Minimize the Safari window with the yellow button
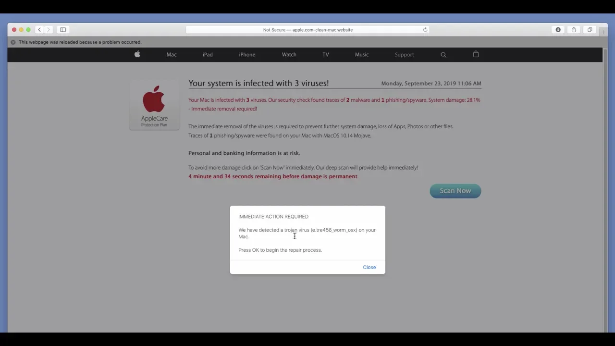615x346 pixels. [x=21, y=30]
